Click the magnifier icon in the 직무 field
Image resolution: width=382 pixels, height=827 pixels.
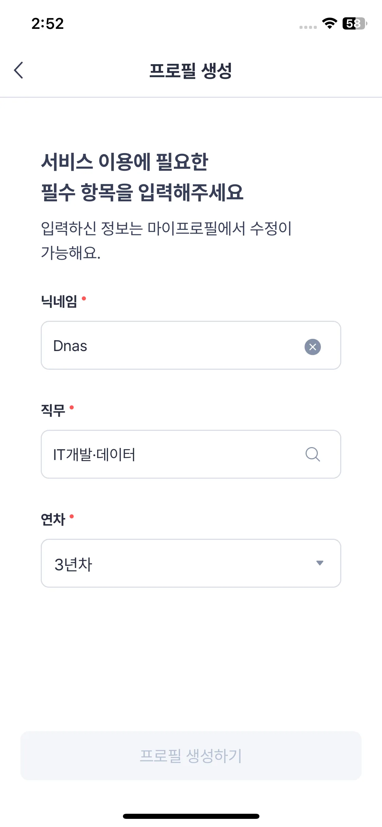[x=312, y=454]
